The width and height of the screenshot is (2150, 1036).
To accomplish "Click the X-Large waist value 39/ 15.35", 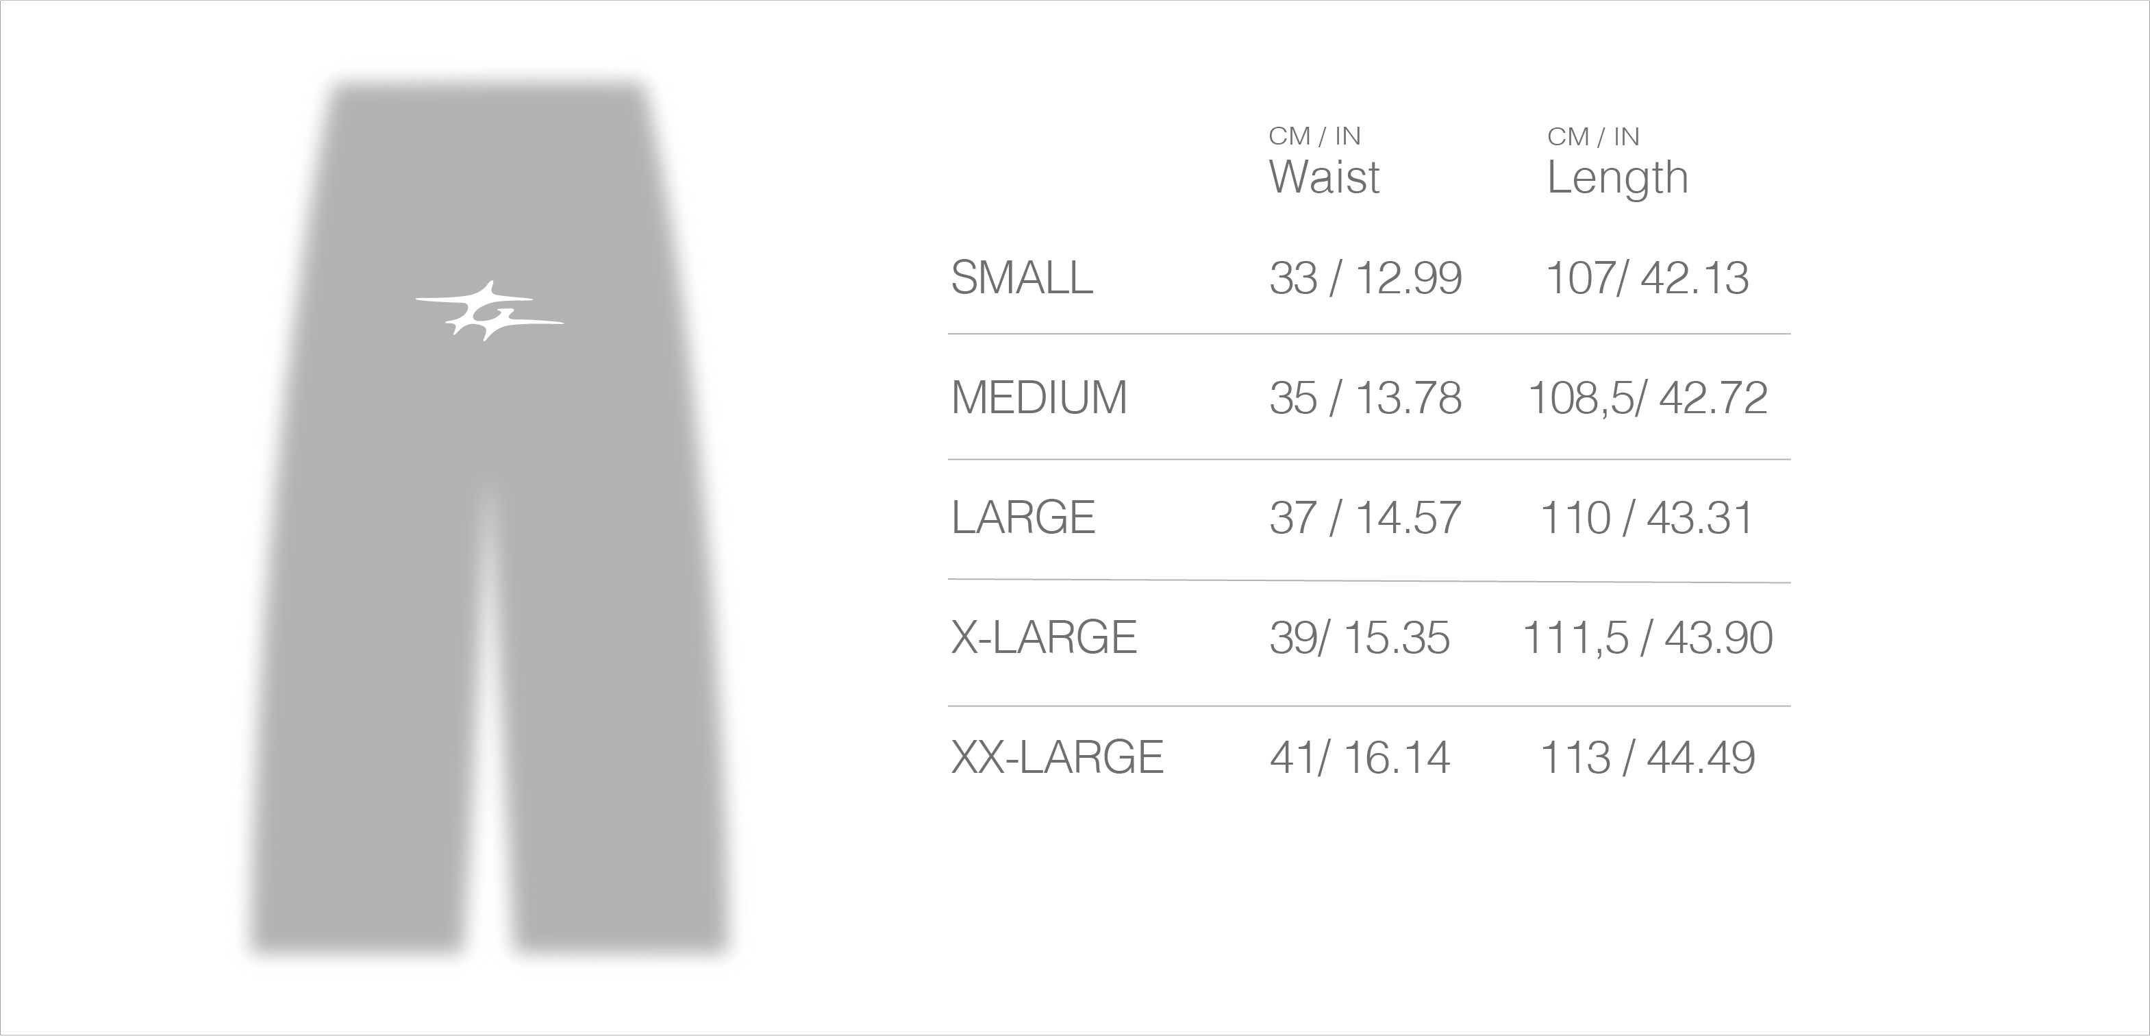I will coord(1360,638).
